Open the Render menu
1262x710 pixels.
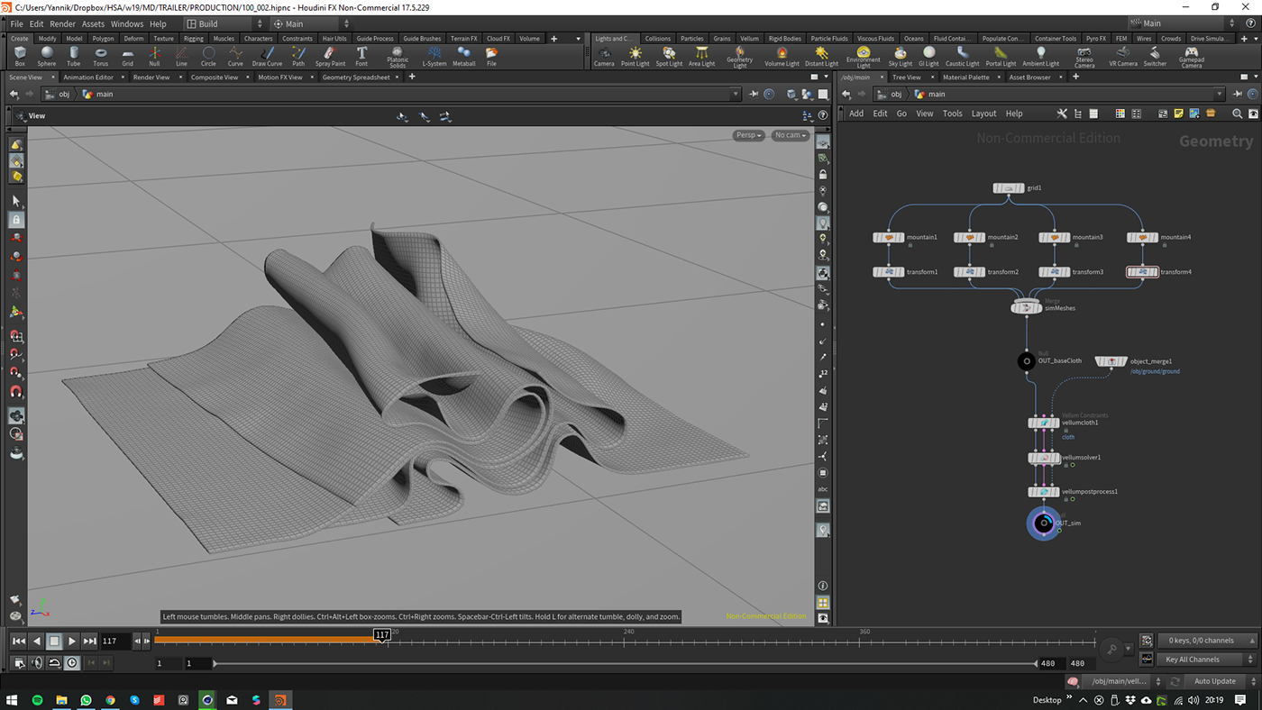[x=62, y=23]
